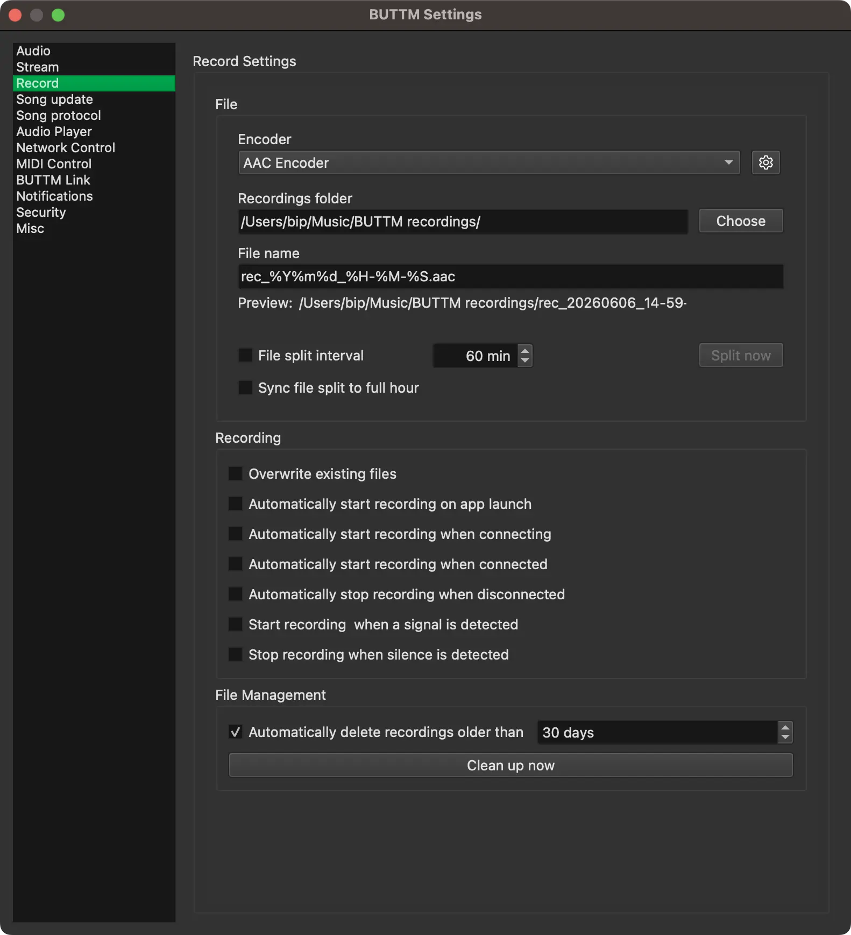
Task: Open Audio settings section
Action: [94, 51]
